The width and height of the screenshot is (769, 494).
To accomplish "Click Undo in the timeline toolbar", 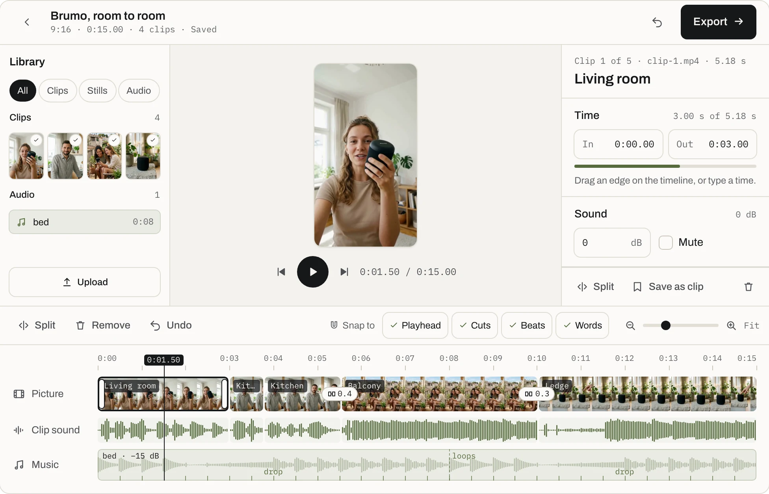I will [x=171, y=325].
